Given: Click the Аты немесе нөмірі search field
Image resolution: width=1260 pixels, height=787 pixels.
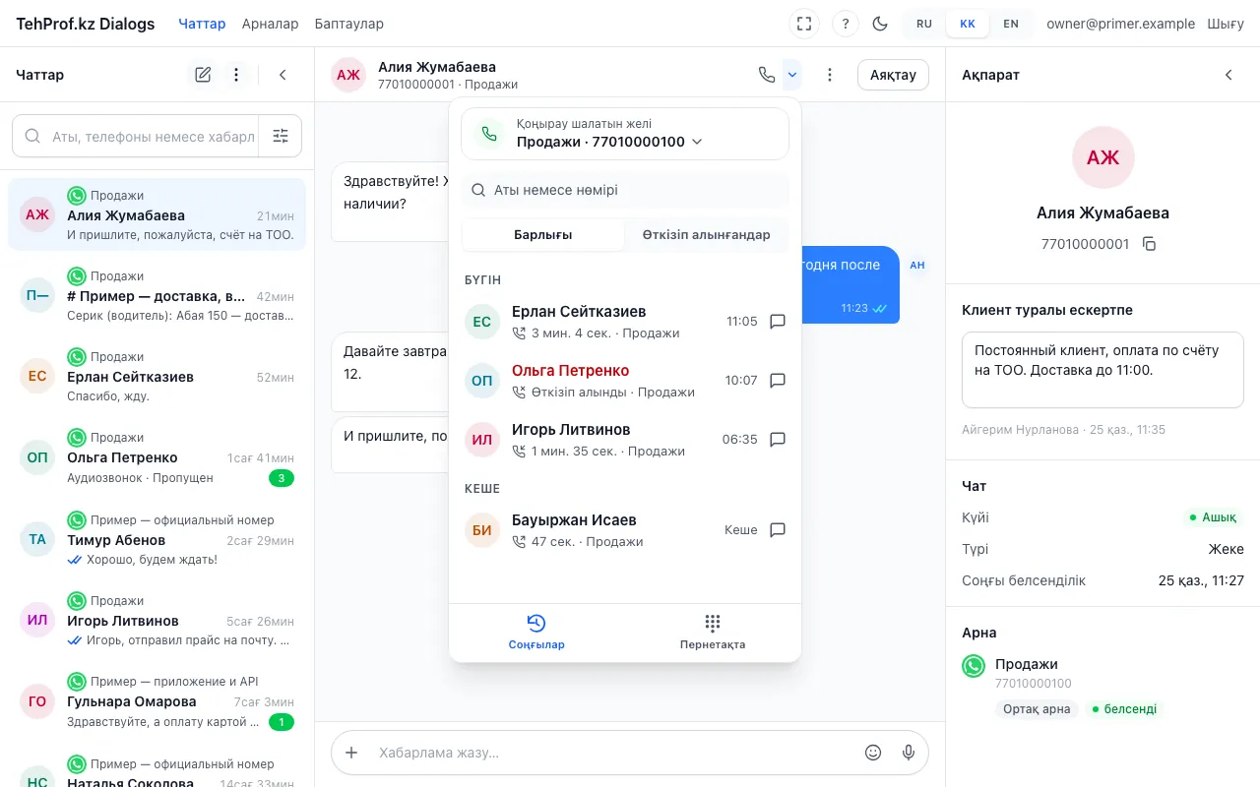Looking at the screenshot, I should point(625,190).
